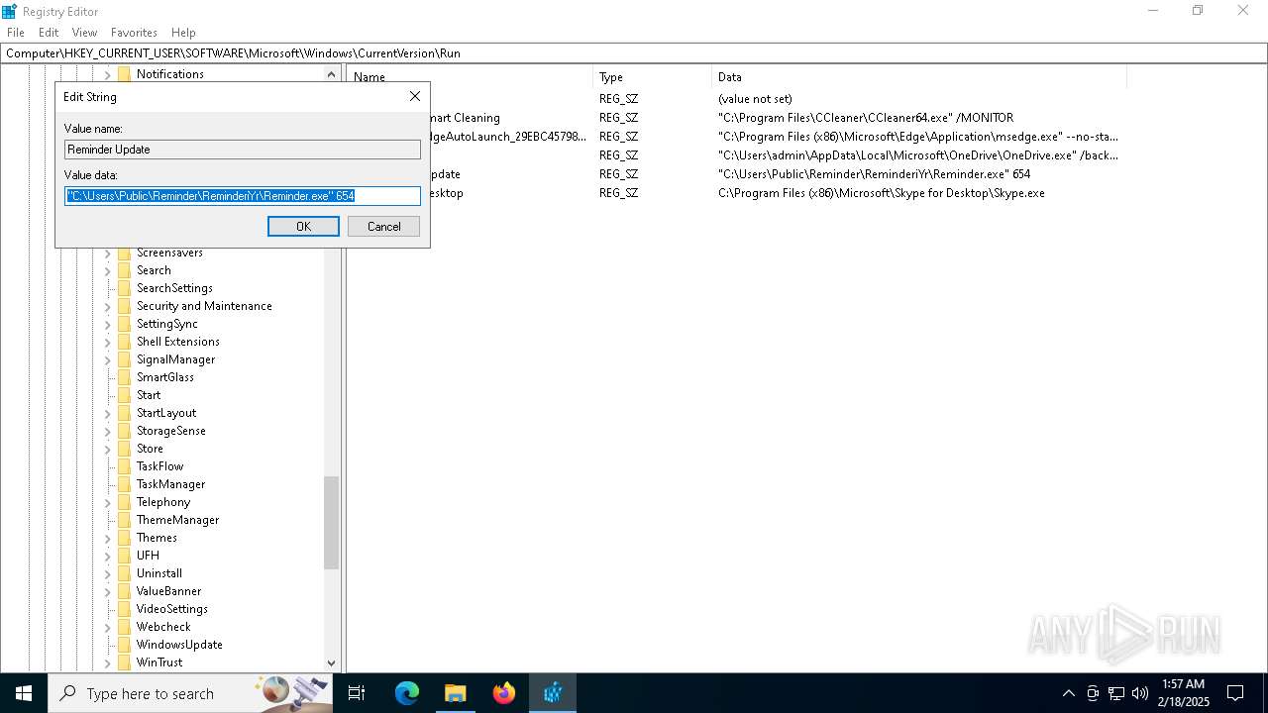Expand the SignalManager key
The height and width of the screenshot is (713, 1268).
coord(108,359)
